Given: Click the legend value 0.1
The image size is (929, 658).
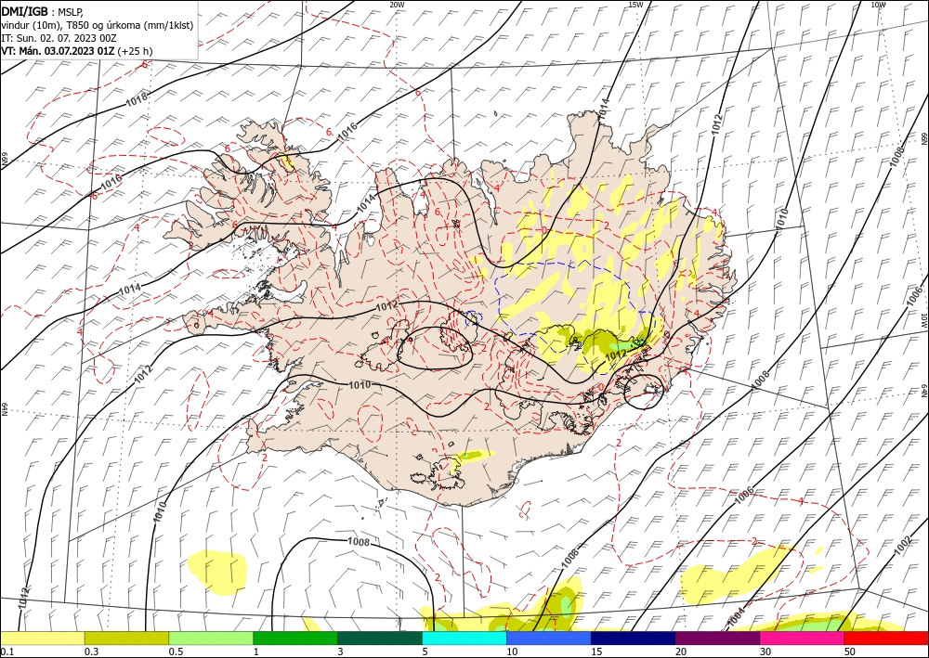Looking at the screenshot, I should pos(6,652).
